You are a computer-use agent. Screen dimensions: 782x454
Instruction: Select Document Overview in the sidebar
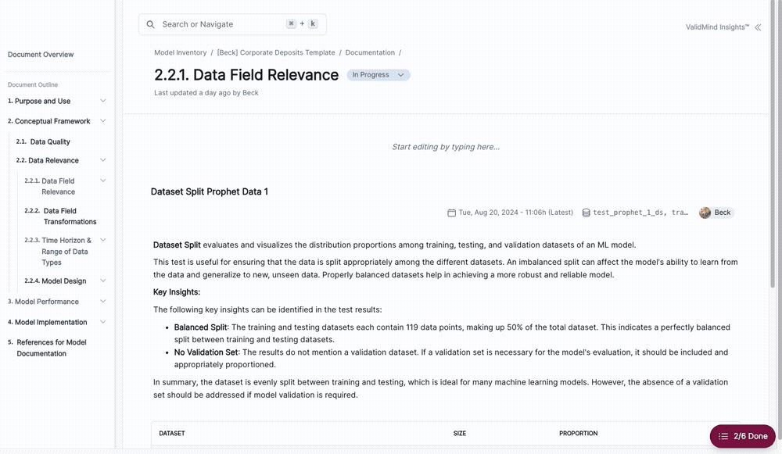coord(41,54)
